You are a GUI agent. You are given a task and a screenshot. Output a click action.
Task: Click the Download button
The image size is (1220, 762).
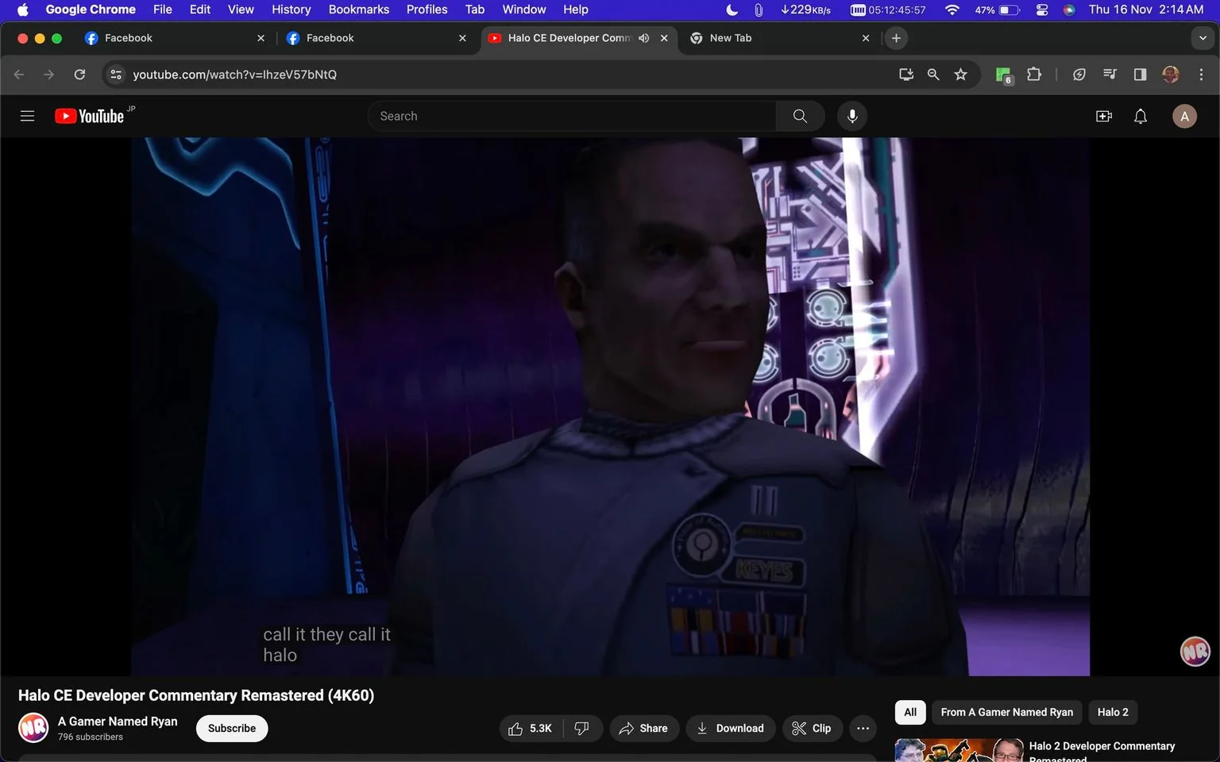pyautogui.click(x=731, y=729)
